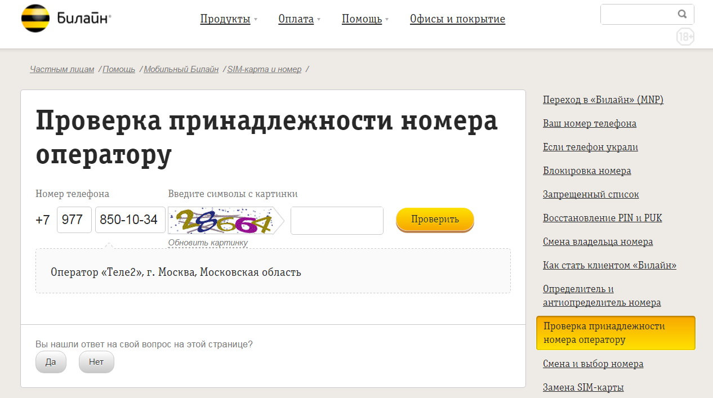Image resolution: width=713 pixels, height=398 pixels.
Task: Answer Да to the feedback question
Action: (51, 362)
